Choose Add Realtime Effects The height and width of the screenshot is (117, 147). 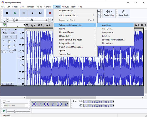75,15
